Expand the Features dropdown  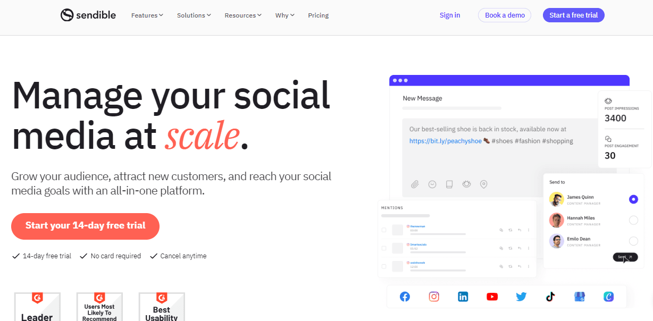pyautogui.click(x=147, y=15)
